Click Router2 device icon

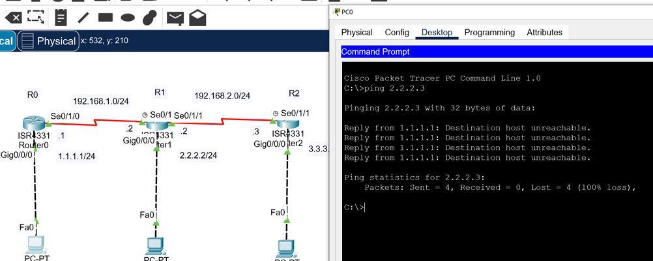tap(288, 124)
